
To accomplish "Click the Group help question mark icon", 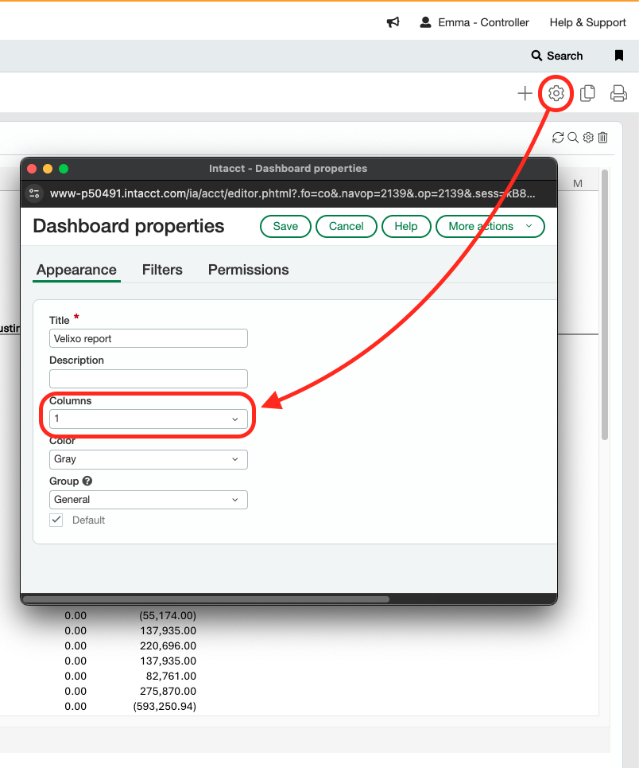I will pos(87,481).
